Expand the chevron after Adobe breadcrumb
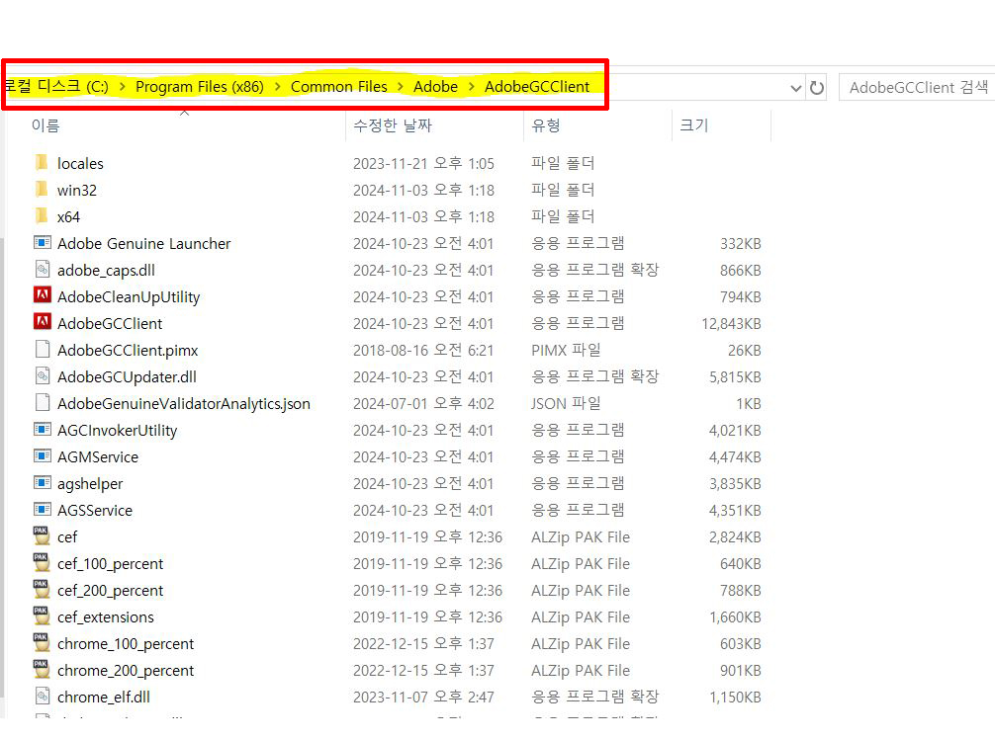995x739 pixels. tap(472, 87)
